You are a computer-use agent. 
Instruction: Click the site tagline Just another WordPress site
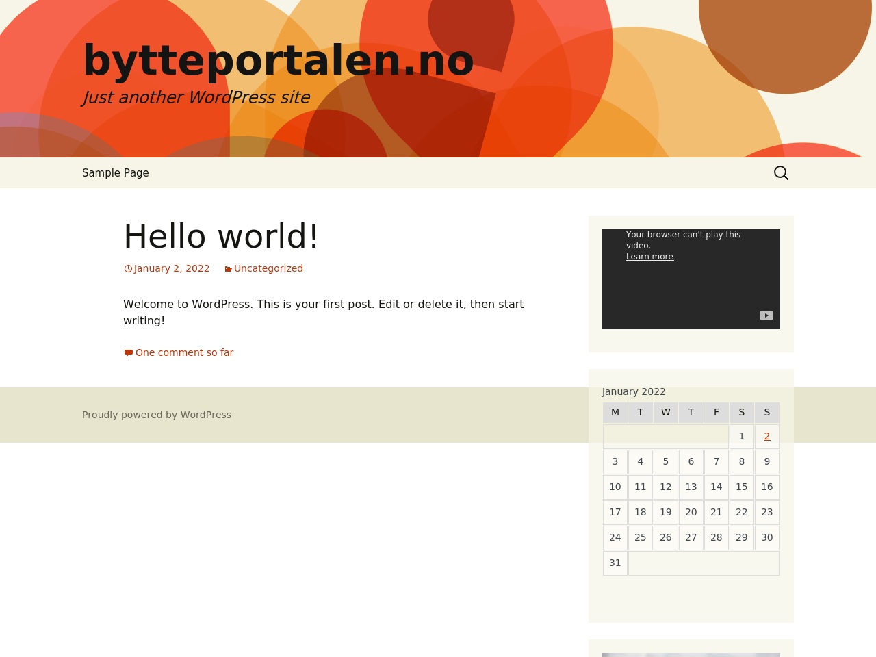point(196,97)
